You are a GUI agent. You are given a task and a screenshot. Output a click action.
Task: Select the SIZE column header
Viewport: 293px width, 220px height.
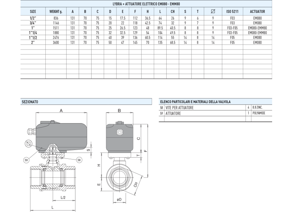click(33, 11)
